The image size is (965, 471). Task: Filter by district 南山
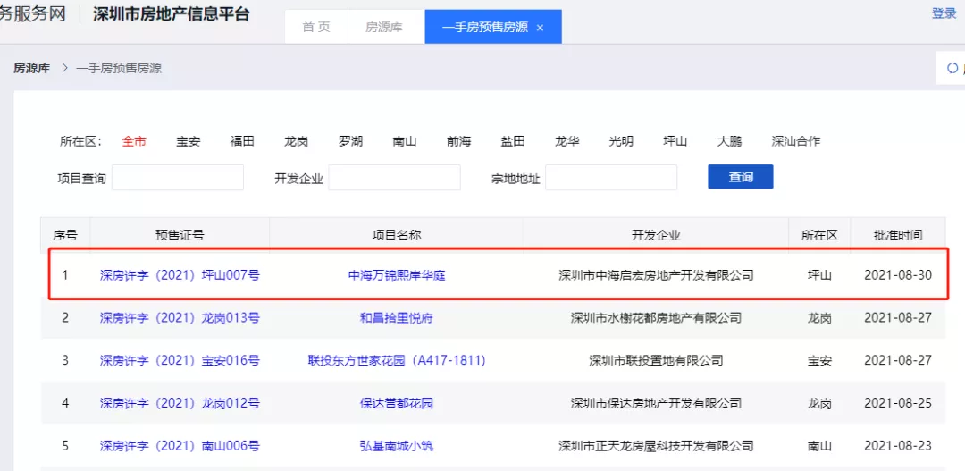[405, 141]
